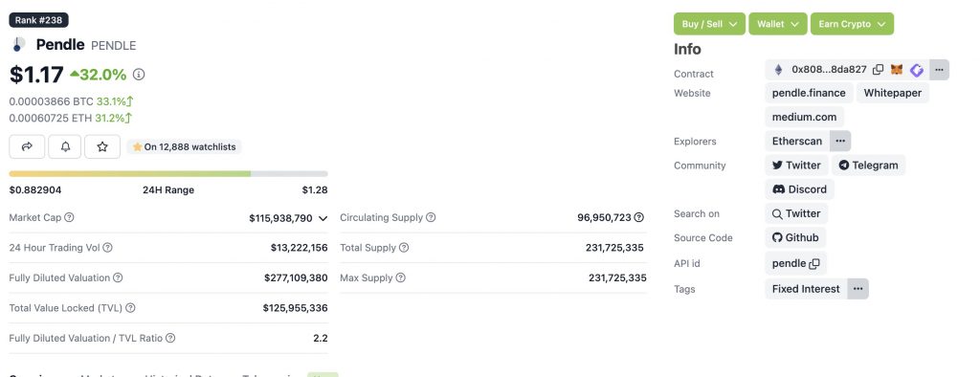Show more explorers beside Etherscan
Viewport: 980px width, 377px height.
840,141
